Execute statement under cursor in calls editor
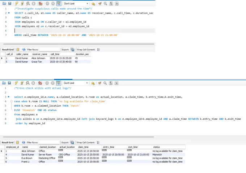Image resolution: width=246 pixels, height=173 pixels. (22, 4)
